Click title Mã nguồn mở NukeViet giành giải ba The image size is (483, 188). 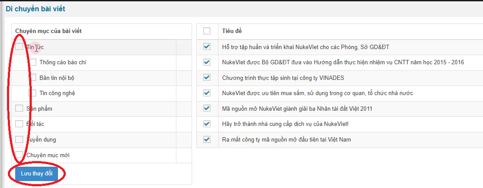tap(297, 109)
